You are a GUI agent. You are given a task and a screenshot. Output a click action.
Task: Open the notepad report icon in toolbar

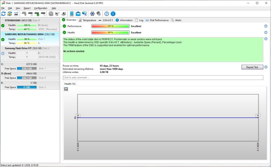click(x=72, y=14)
